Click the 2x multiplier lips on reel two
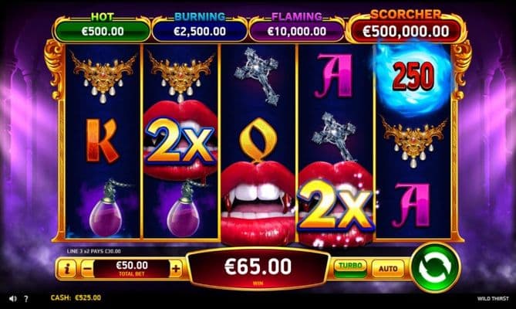 click(180, 141)
